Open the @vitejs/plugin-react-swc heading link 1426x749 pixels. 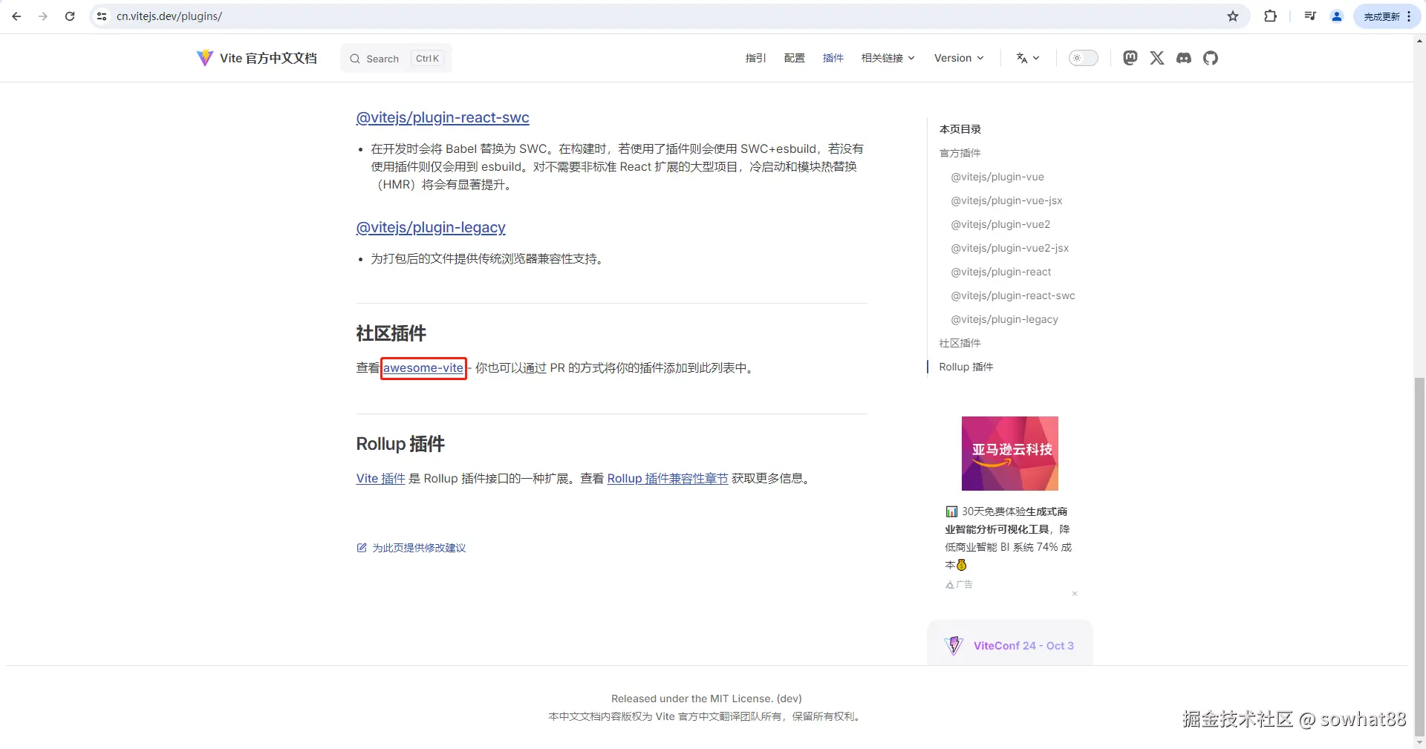443,117
